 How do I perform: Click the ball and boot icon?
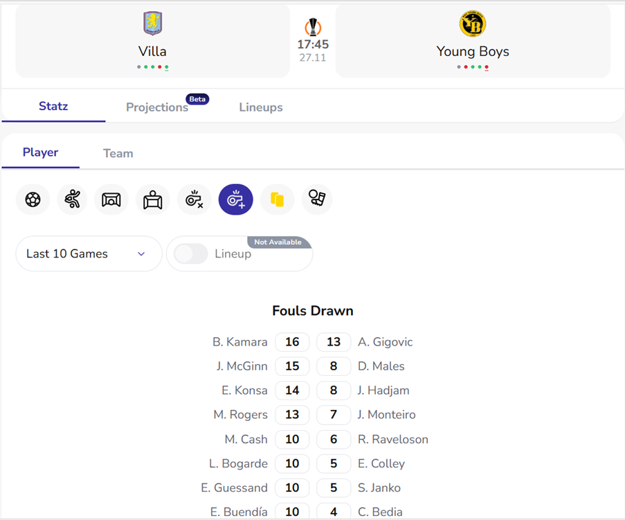pyautogui.click(x=317, y=200)
